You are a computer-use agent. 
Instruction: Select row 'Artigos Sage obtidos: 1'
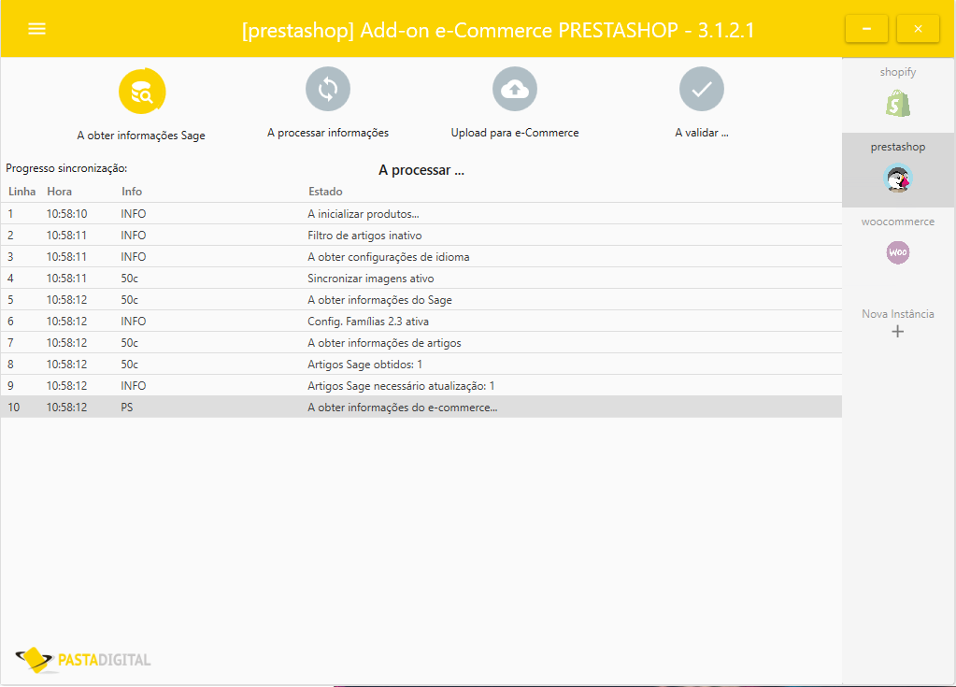point(421,364)
